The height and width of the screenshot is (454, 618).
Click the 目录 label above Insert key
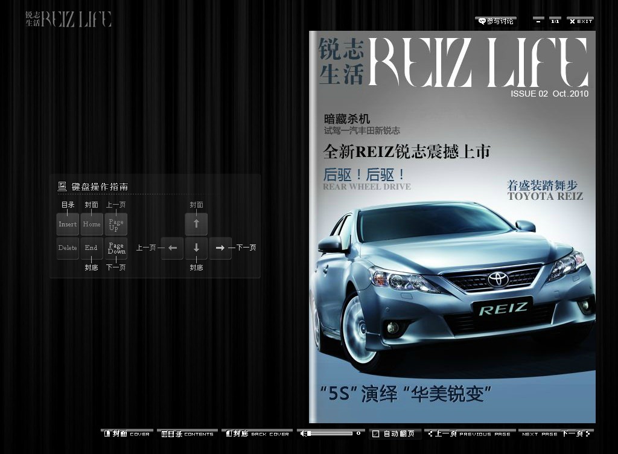[x=68, y=205]
